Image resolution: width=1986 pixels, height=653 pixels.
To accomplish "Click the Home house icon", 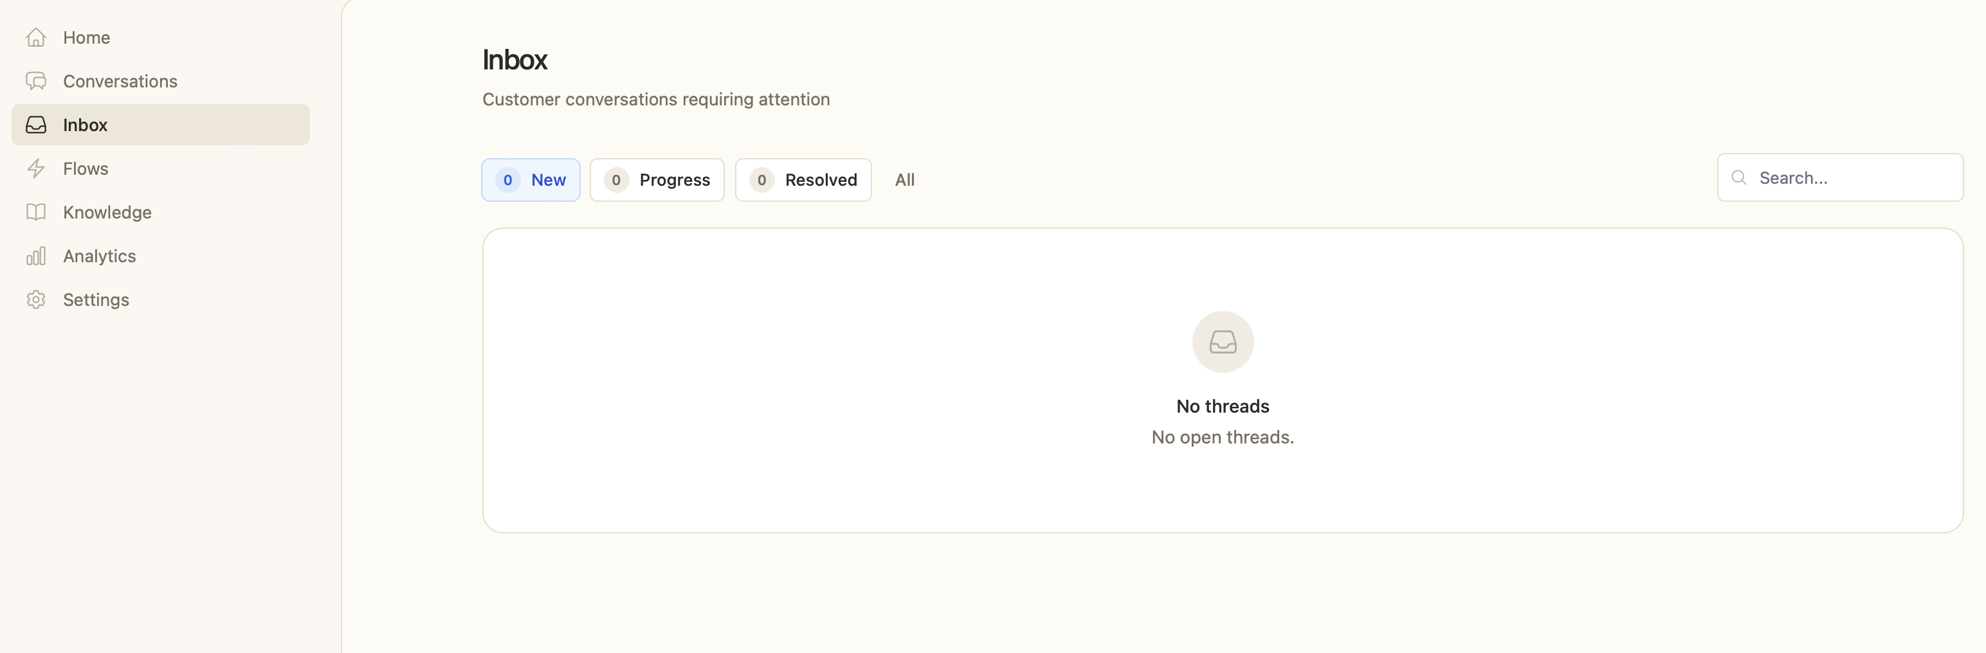I will click(36, 38).
